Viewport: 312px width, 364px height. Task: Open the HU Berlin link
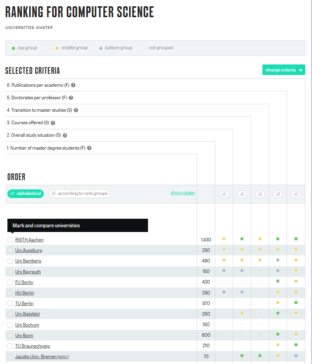25,293
